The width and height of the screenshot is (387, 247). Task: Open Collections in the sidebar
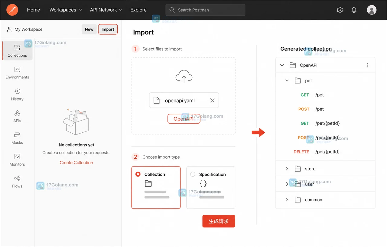tap(17, 51)
